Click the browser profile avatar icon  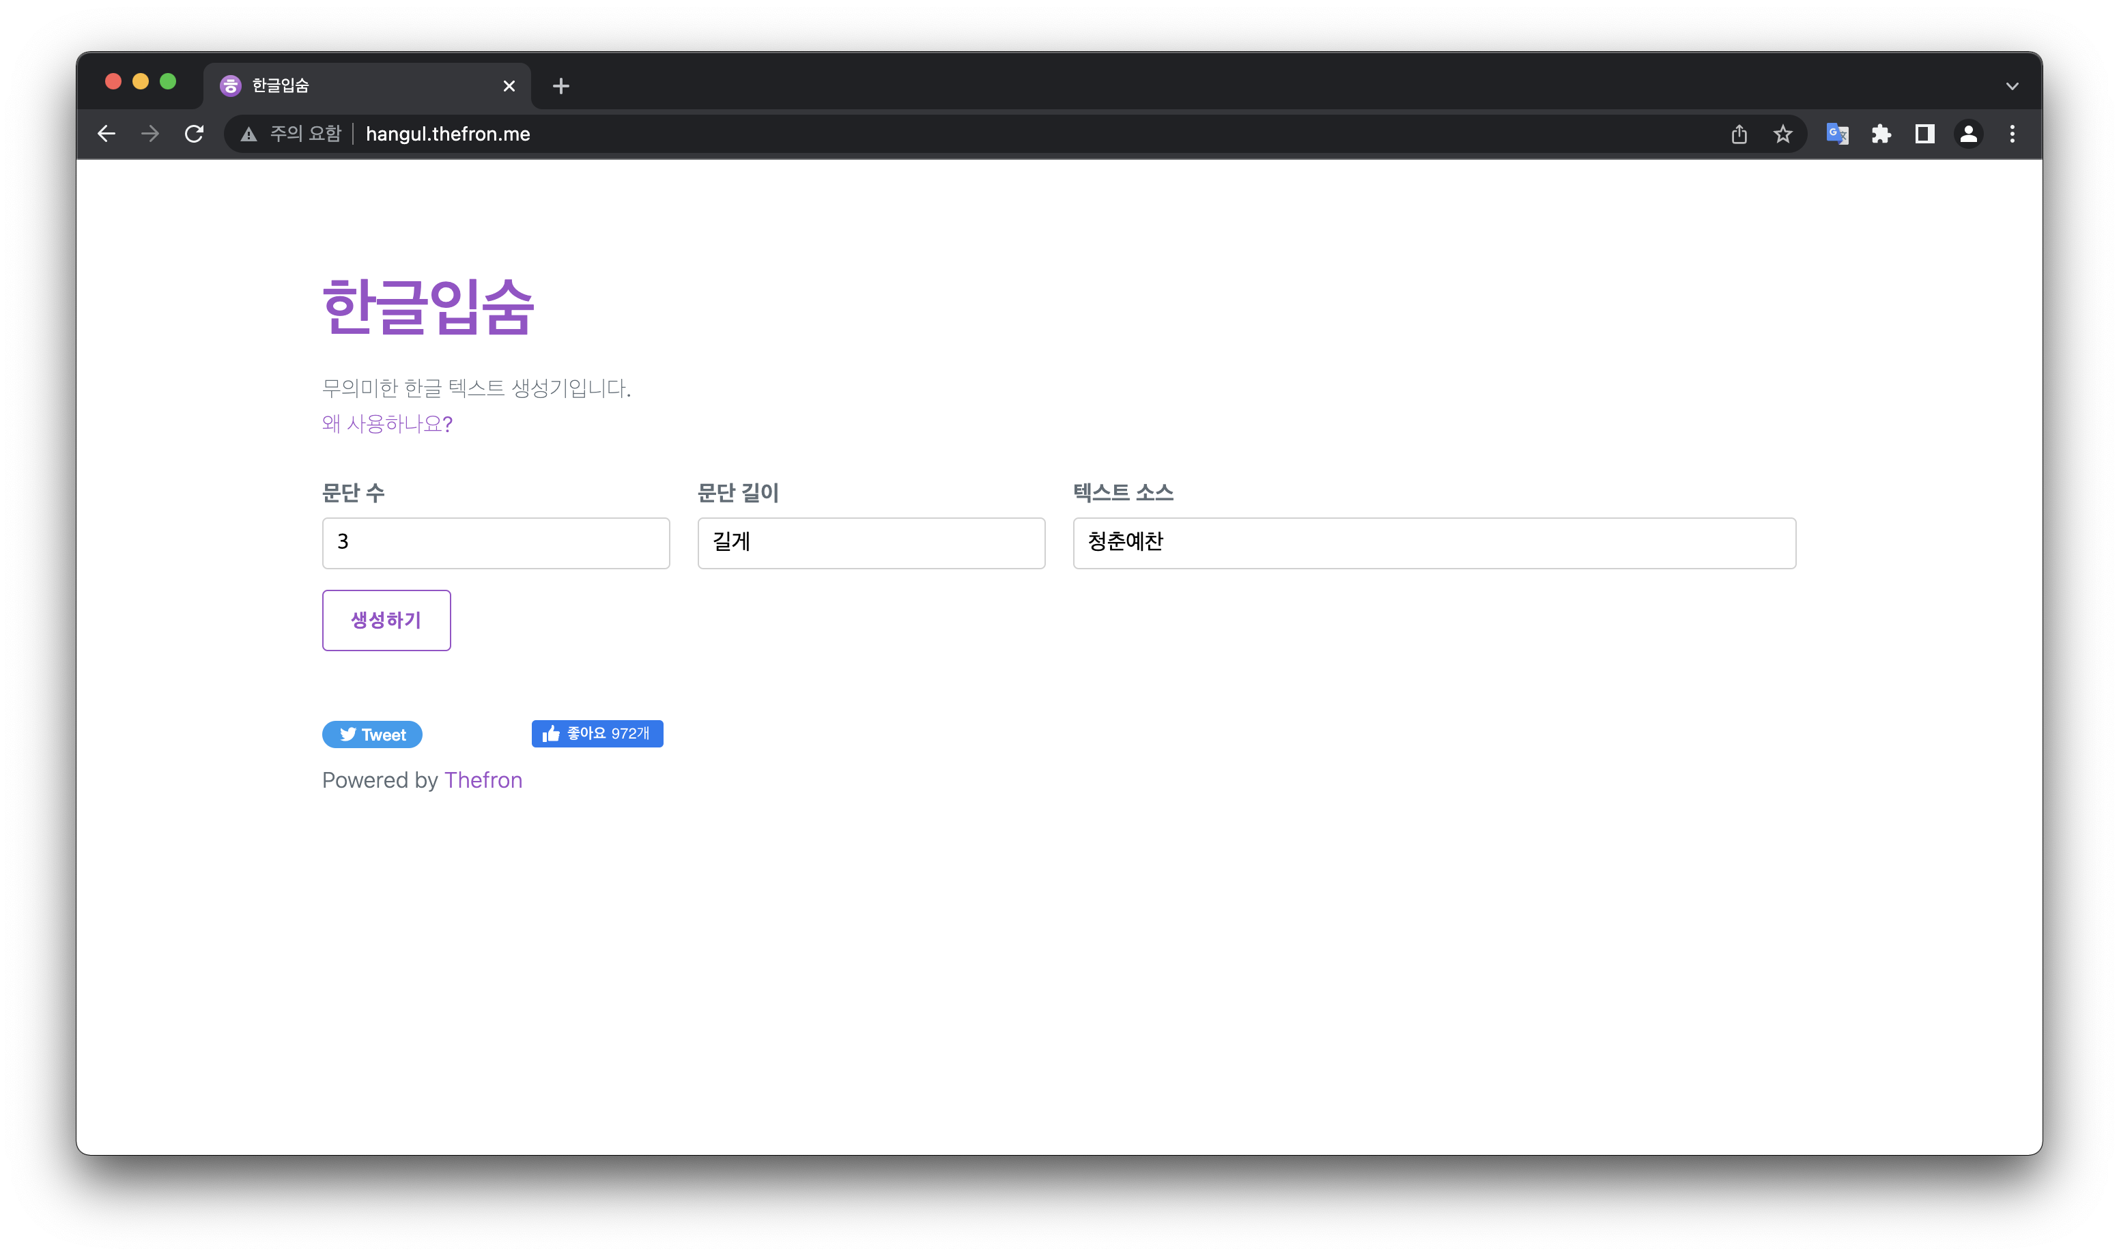[1967, 133]
